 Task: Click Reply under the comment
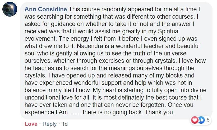[49, 124]
